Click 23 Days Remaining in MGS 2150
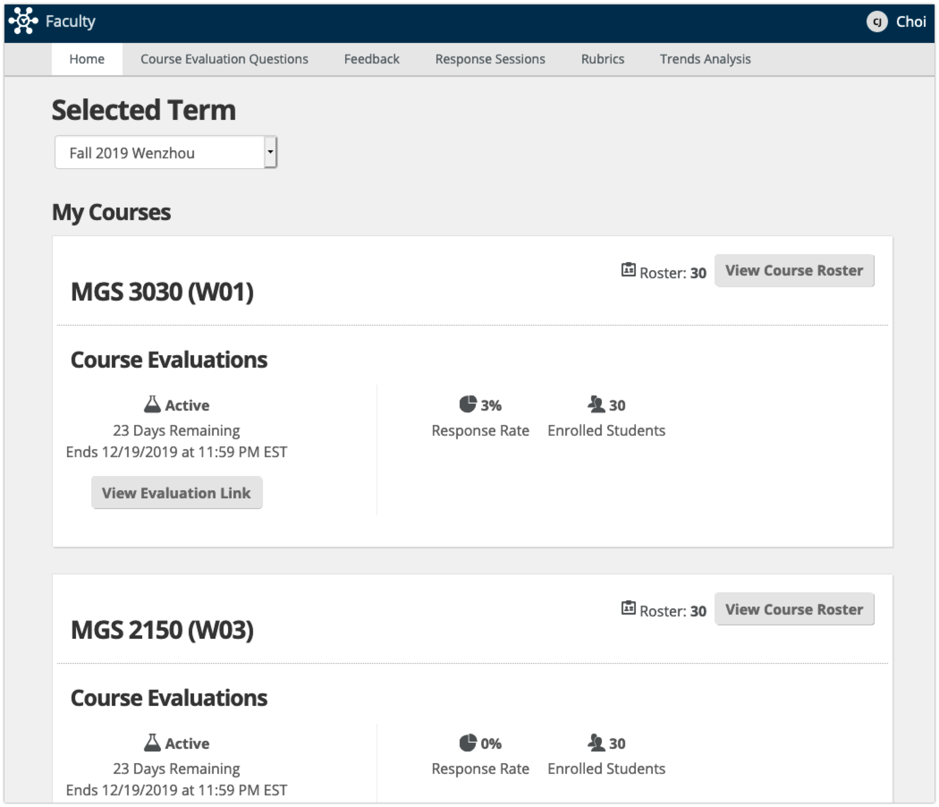 [x=176, y=769]
